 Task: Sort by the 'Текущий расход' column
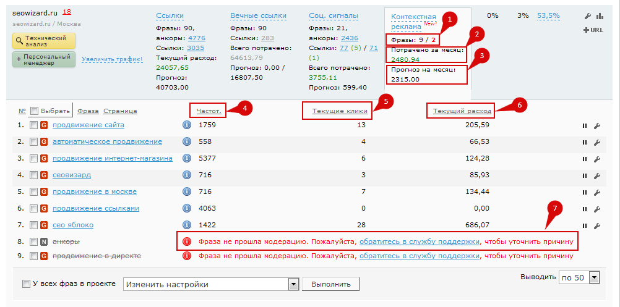[462, 111]
